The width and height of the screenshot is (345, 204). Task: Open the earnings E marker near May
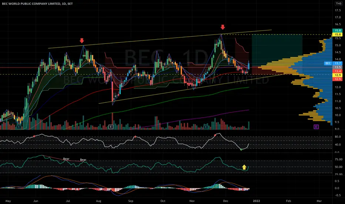19,127
